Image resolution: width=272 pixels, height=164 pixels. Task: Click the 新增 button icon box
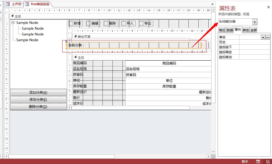[x=71, y=23]
